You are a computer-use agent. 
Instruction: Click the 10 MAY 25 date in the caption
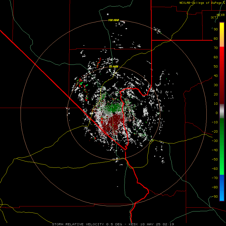point(151,224)
